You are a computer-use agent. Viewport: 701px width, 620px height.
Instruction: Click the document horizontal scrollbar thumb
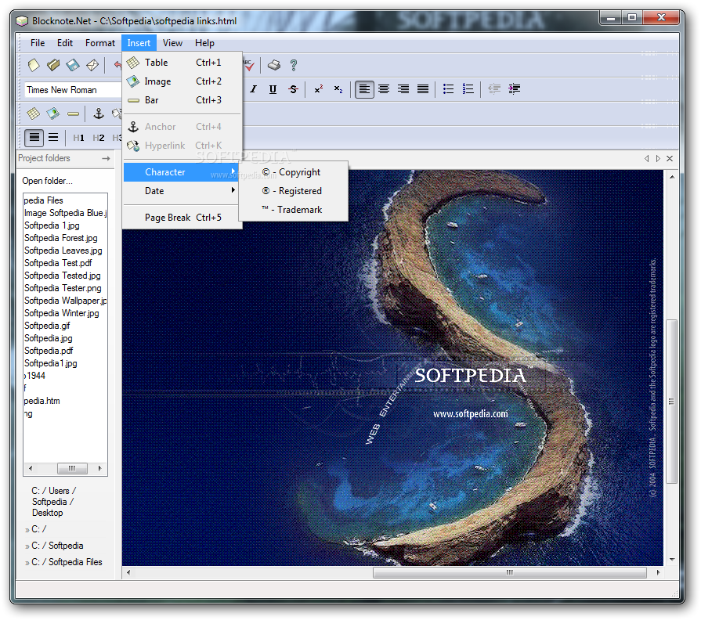[510, 572]
